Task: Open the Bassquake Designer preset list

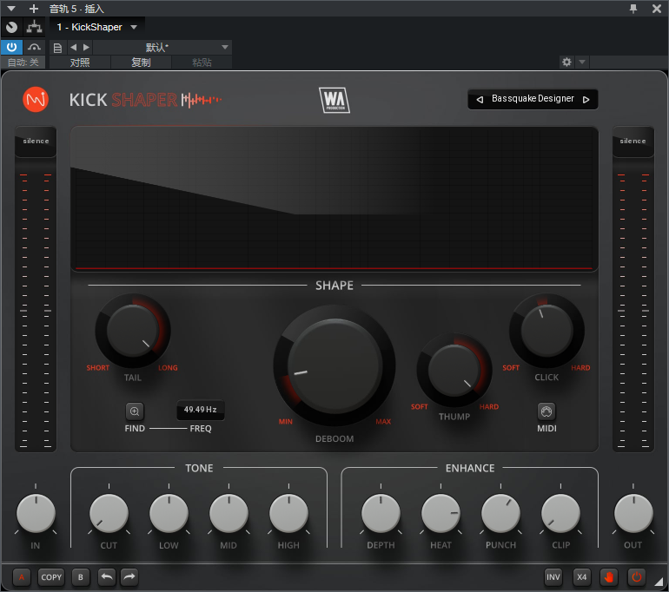Action: coord(533,99)
